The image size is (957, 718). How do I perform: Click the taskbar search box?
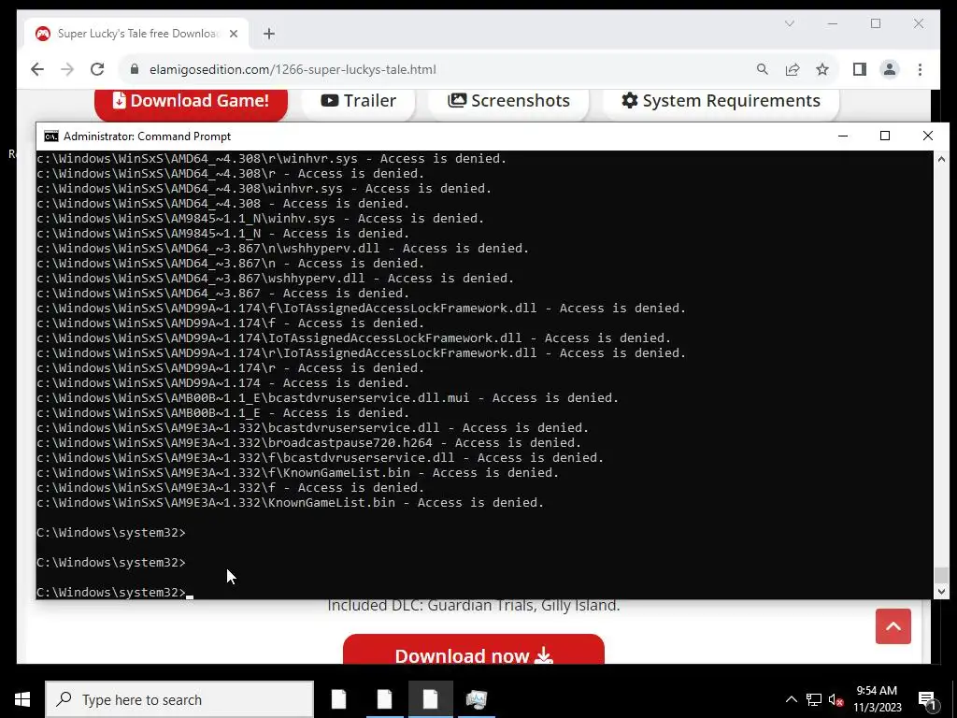pyautogui.click(x=179, y=699)
